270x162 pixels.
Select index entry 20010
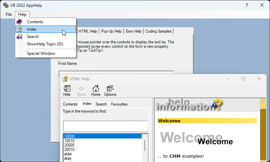[103, 150]
